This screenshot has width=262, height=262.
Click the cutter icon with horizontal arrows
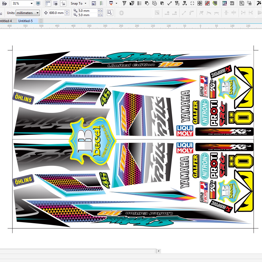(x=185, y=3)
